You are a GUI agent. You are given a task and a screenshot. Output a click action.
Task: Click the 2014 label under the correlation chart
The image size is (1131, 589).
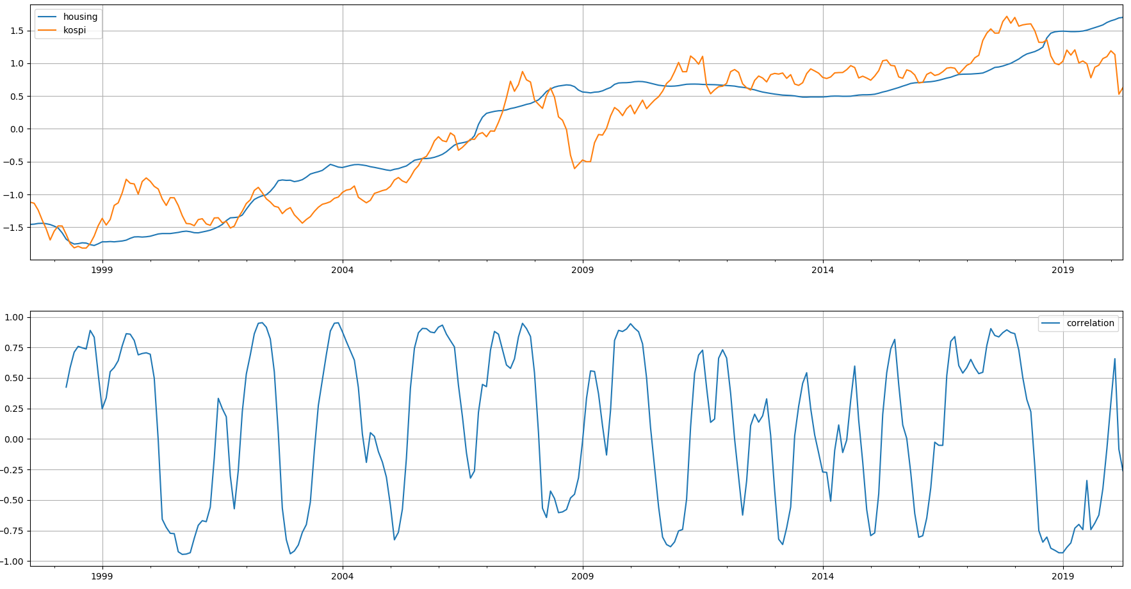click(x=822, y=576)
